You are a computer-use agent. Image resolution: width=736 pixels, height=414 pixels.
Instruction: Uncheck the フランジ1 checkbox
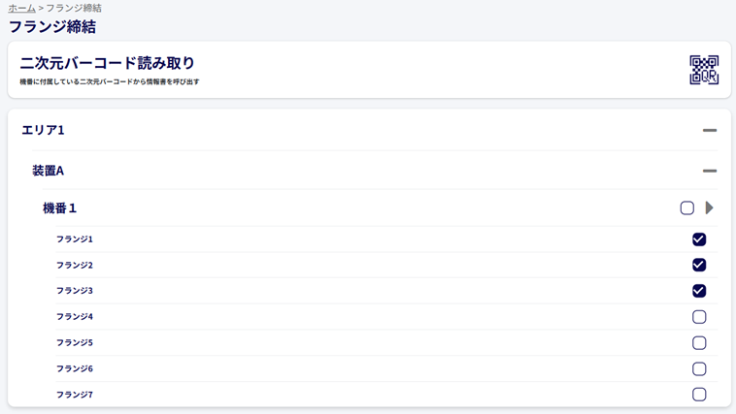pos(699,239)
